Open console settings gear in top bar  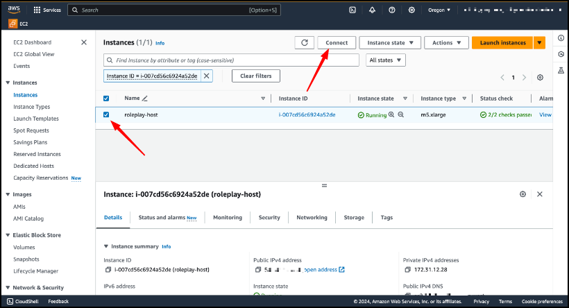[411, 10]
